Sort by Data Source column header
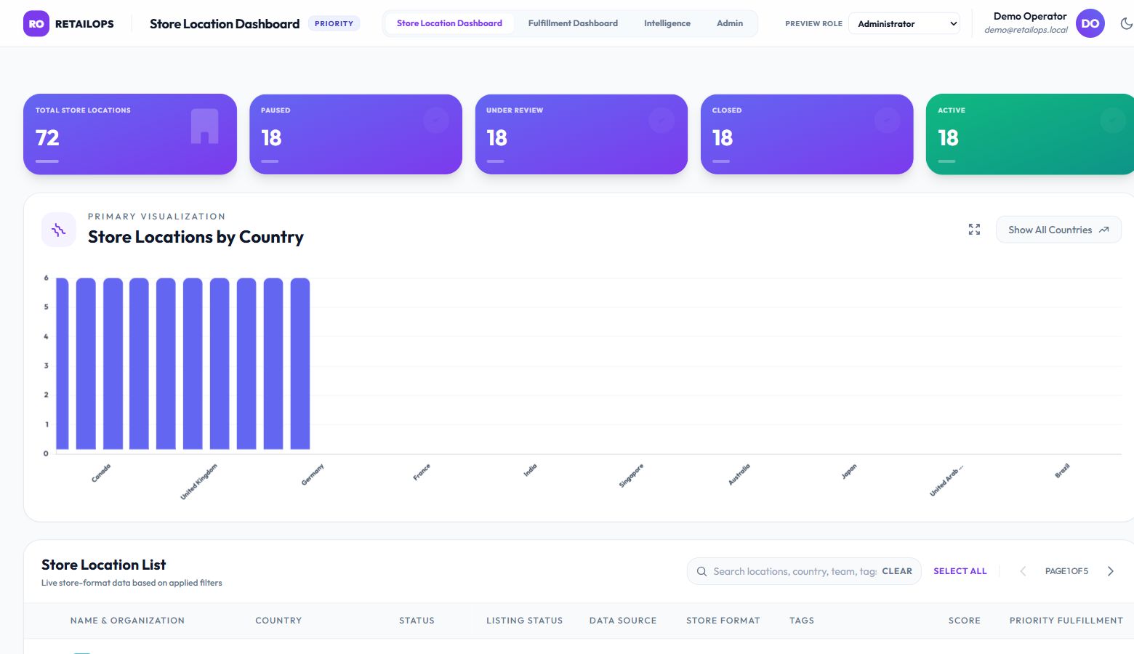This screenshot has height=654, width=1134. click(x=623, y=621)
